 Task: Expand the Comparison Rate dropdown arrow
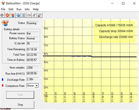pyautogui.click(x=36, y=86)
